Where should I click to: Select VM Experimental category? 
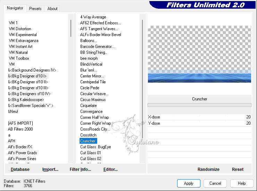[x=23, y=35]
